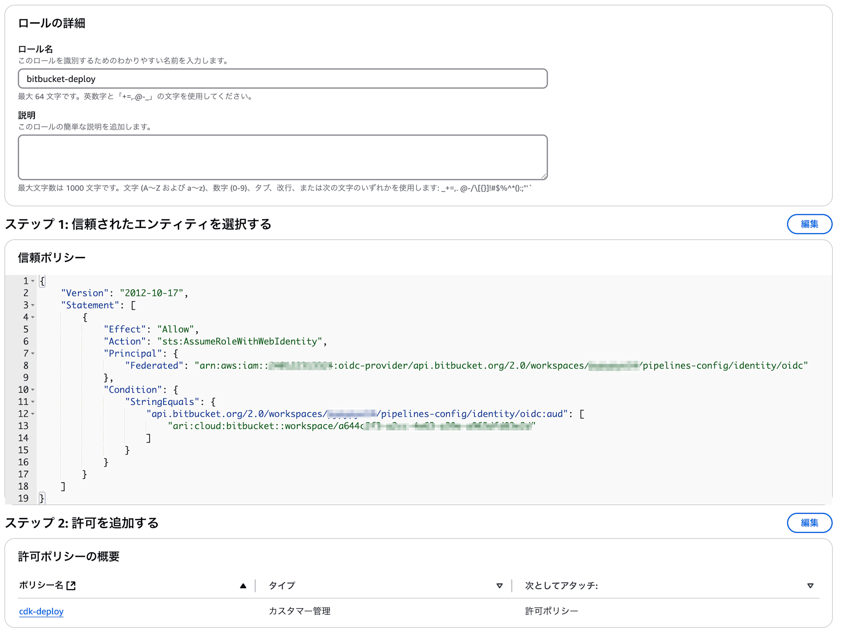Screen dimensions: 841x637
Task: Click "sts:AssumeRoleWithWebIdentity" action value
Action: 240,341
